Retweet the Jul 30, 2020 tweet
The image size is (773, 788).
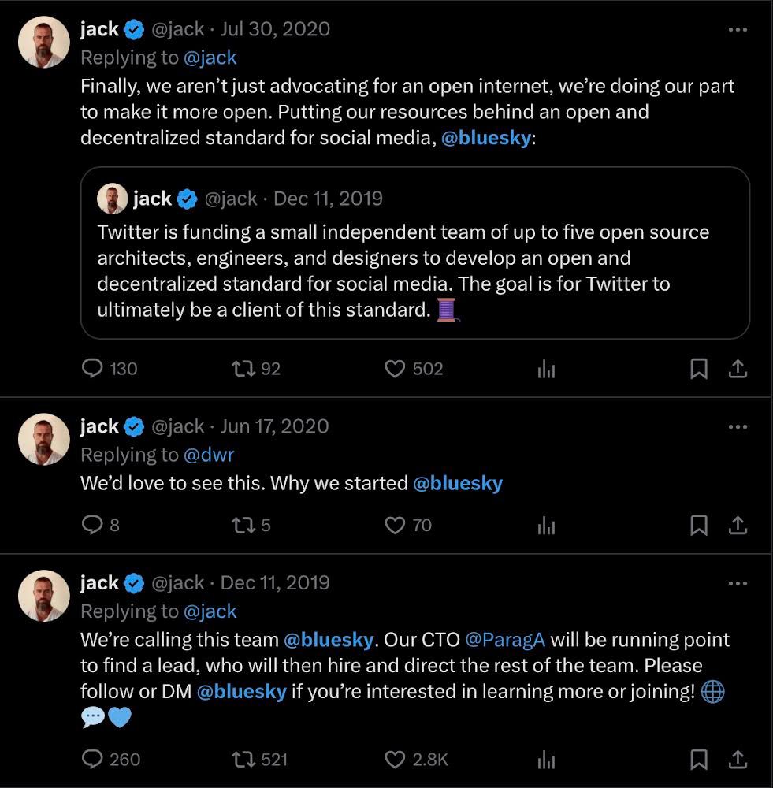click(242, 369)
